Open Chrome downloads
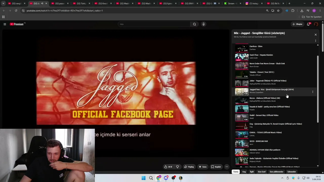This screenshot has height=182, width=324. pyautogui.click(x=302, y=11)
